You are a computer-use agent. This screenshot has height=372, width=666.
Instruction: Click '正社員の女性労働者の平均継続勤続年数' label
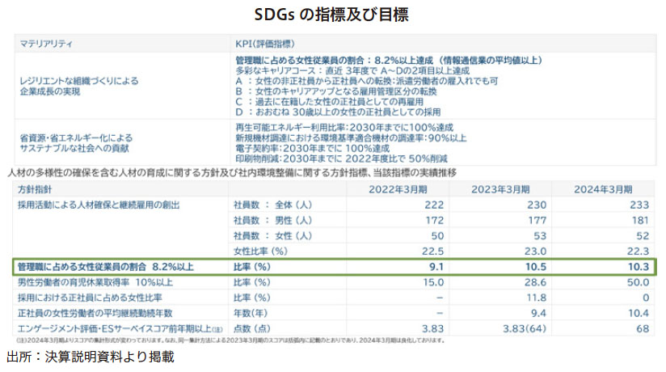pos(95,313)
